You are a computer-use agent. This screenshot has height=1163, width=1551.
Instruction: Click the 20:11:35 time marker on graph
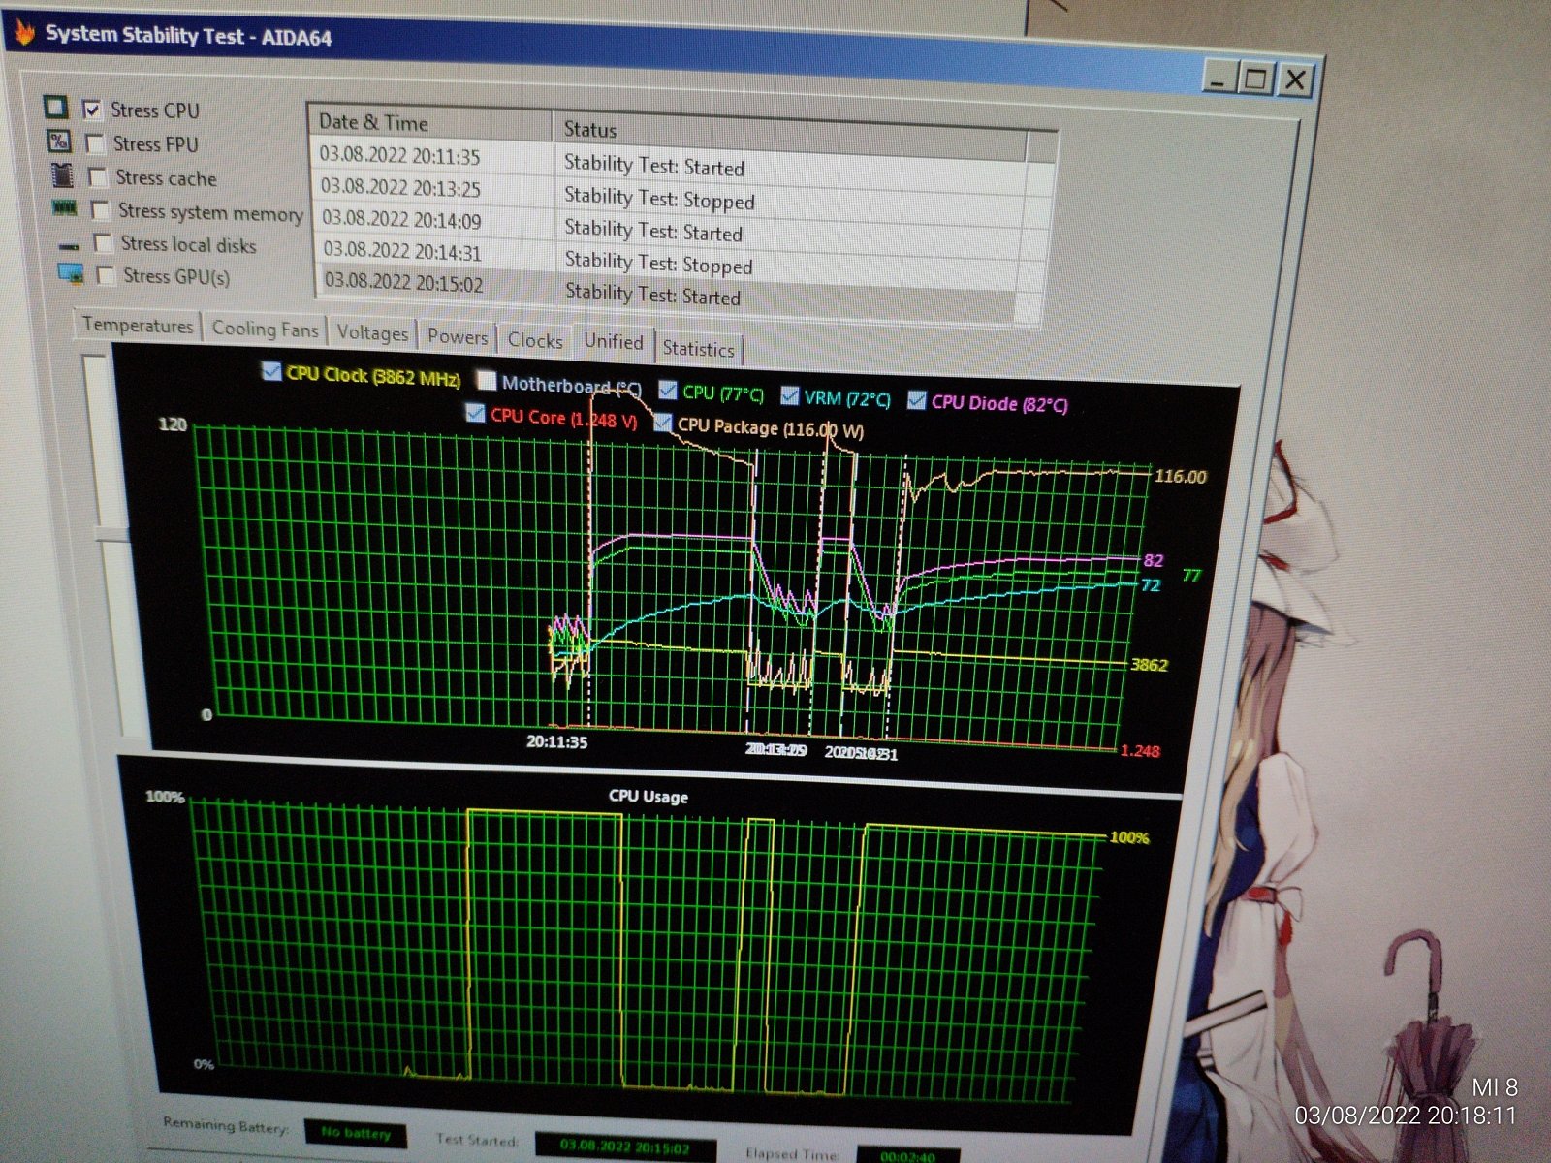[x=557, y=742]
